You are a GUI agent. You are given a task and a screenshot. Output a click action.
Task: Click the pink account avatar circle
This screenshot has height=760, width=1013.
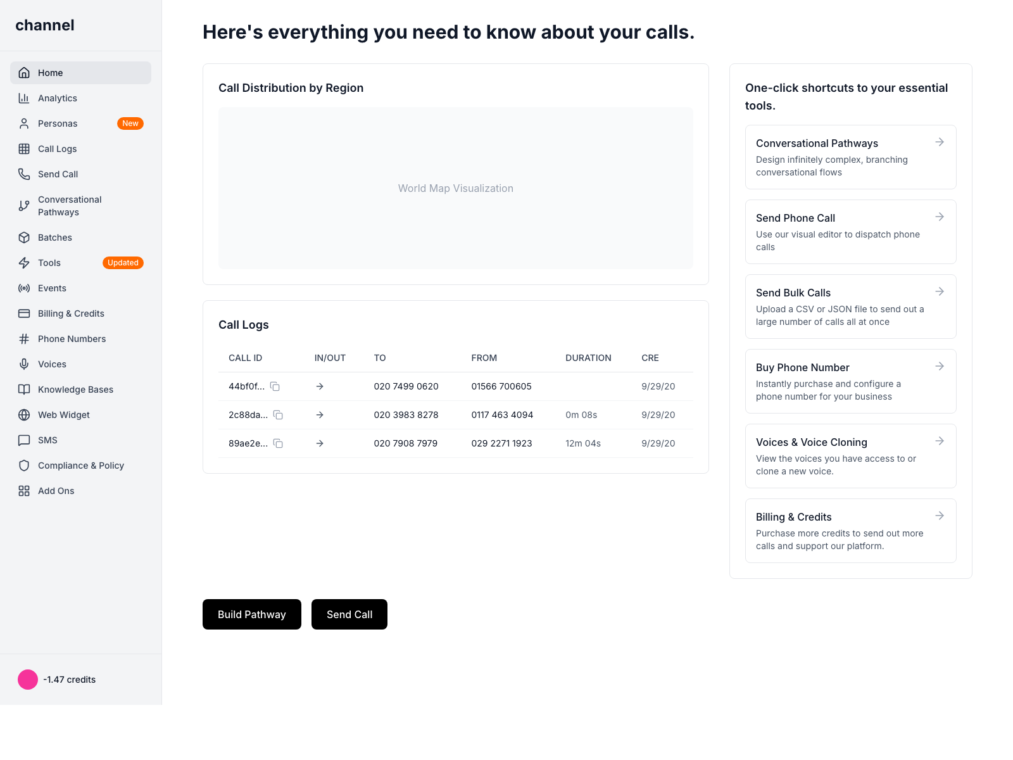pos(28,680)
